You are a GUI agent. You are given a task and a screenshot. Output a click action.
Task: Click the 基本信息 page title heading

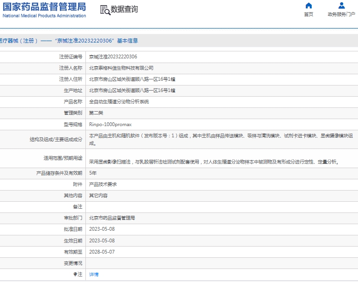[x=127, y=41]
